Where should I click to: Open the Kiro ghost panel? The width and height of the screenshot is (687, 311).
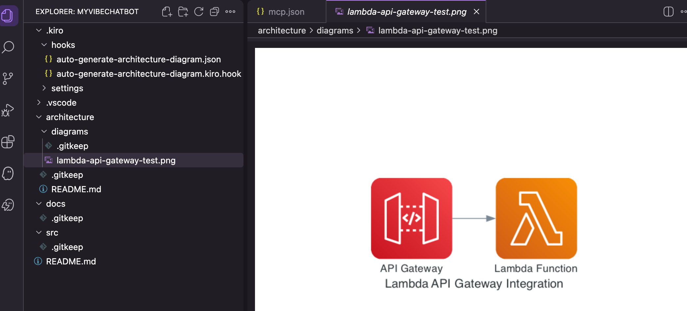8,174
